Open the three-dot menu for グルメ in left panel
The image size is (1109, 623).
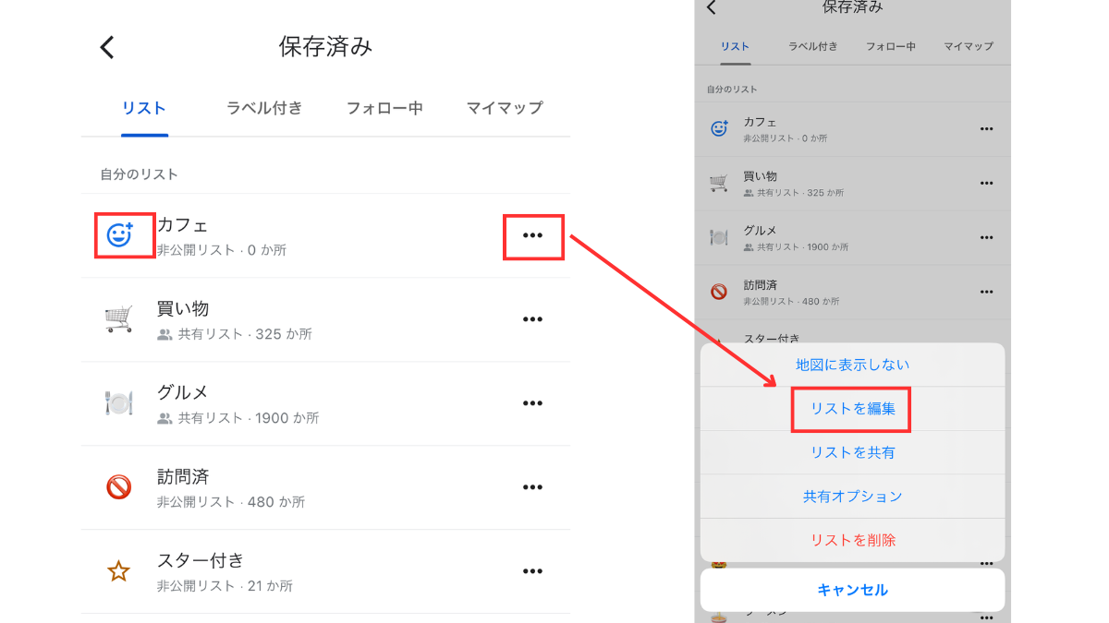coord(532,403)
